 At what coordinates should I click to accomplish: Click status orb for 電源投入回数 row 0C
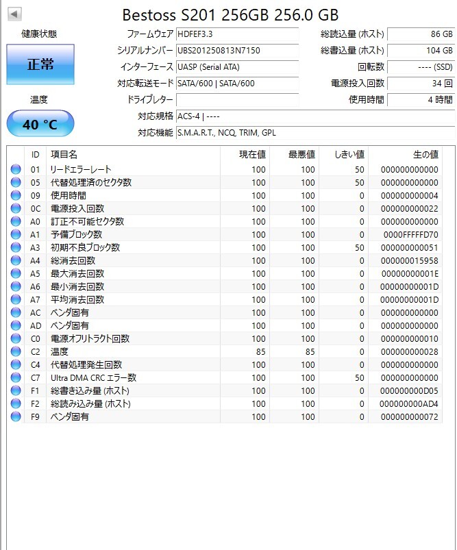[16, 208]
